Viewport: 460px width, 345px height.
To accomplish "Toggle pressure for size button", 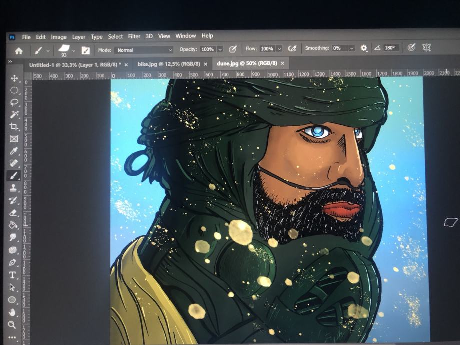I will tap(411, 47).
